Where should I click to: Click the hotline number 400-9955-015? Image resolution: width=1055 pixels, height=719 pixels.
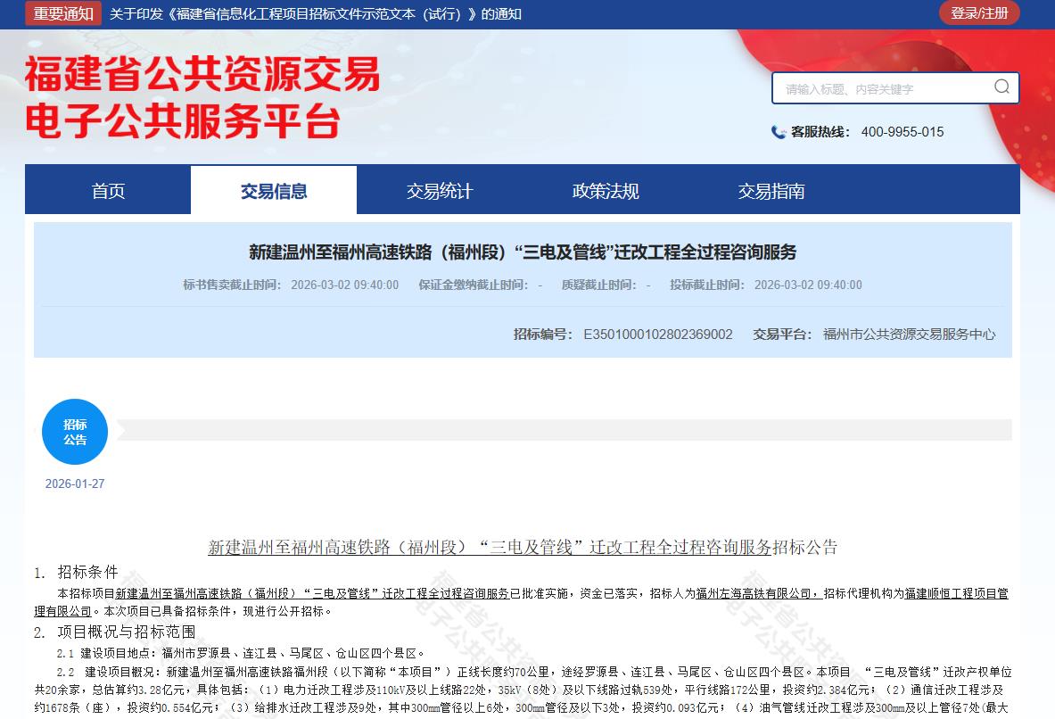[x=902, y=132]
